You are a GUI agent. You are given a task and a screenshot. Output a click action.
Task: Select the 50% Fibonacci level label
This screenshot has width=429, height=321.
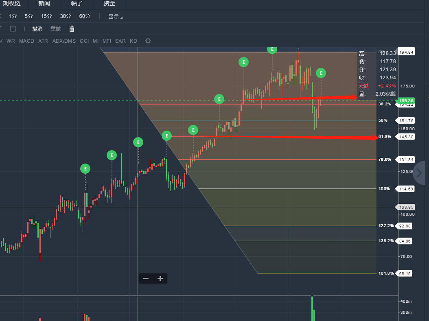(383, 120)
